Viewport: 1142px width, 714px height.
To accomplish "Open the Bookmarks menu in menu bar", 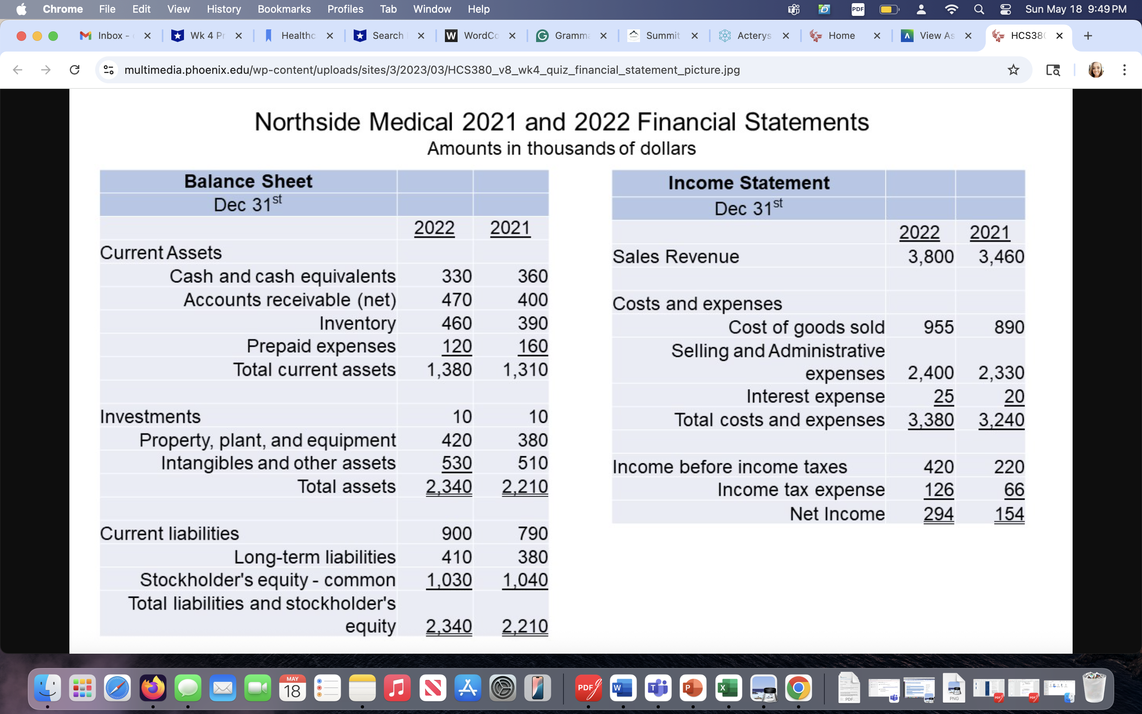I will pos(284,9).
